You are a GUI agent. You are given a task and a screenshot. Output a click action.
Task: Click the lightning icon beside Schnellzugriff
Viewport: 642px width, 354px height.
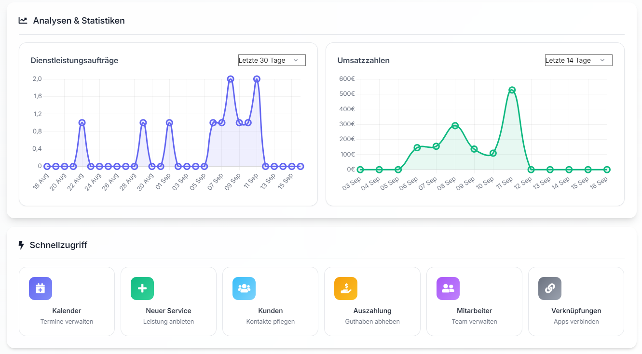pyautogui.click(x=22, y=245)
